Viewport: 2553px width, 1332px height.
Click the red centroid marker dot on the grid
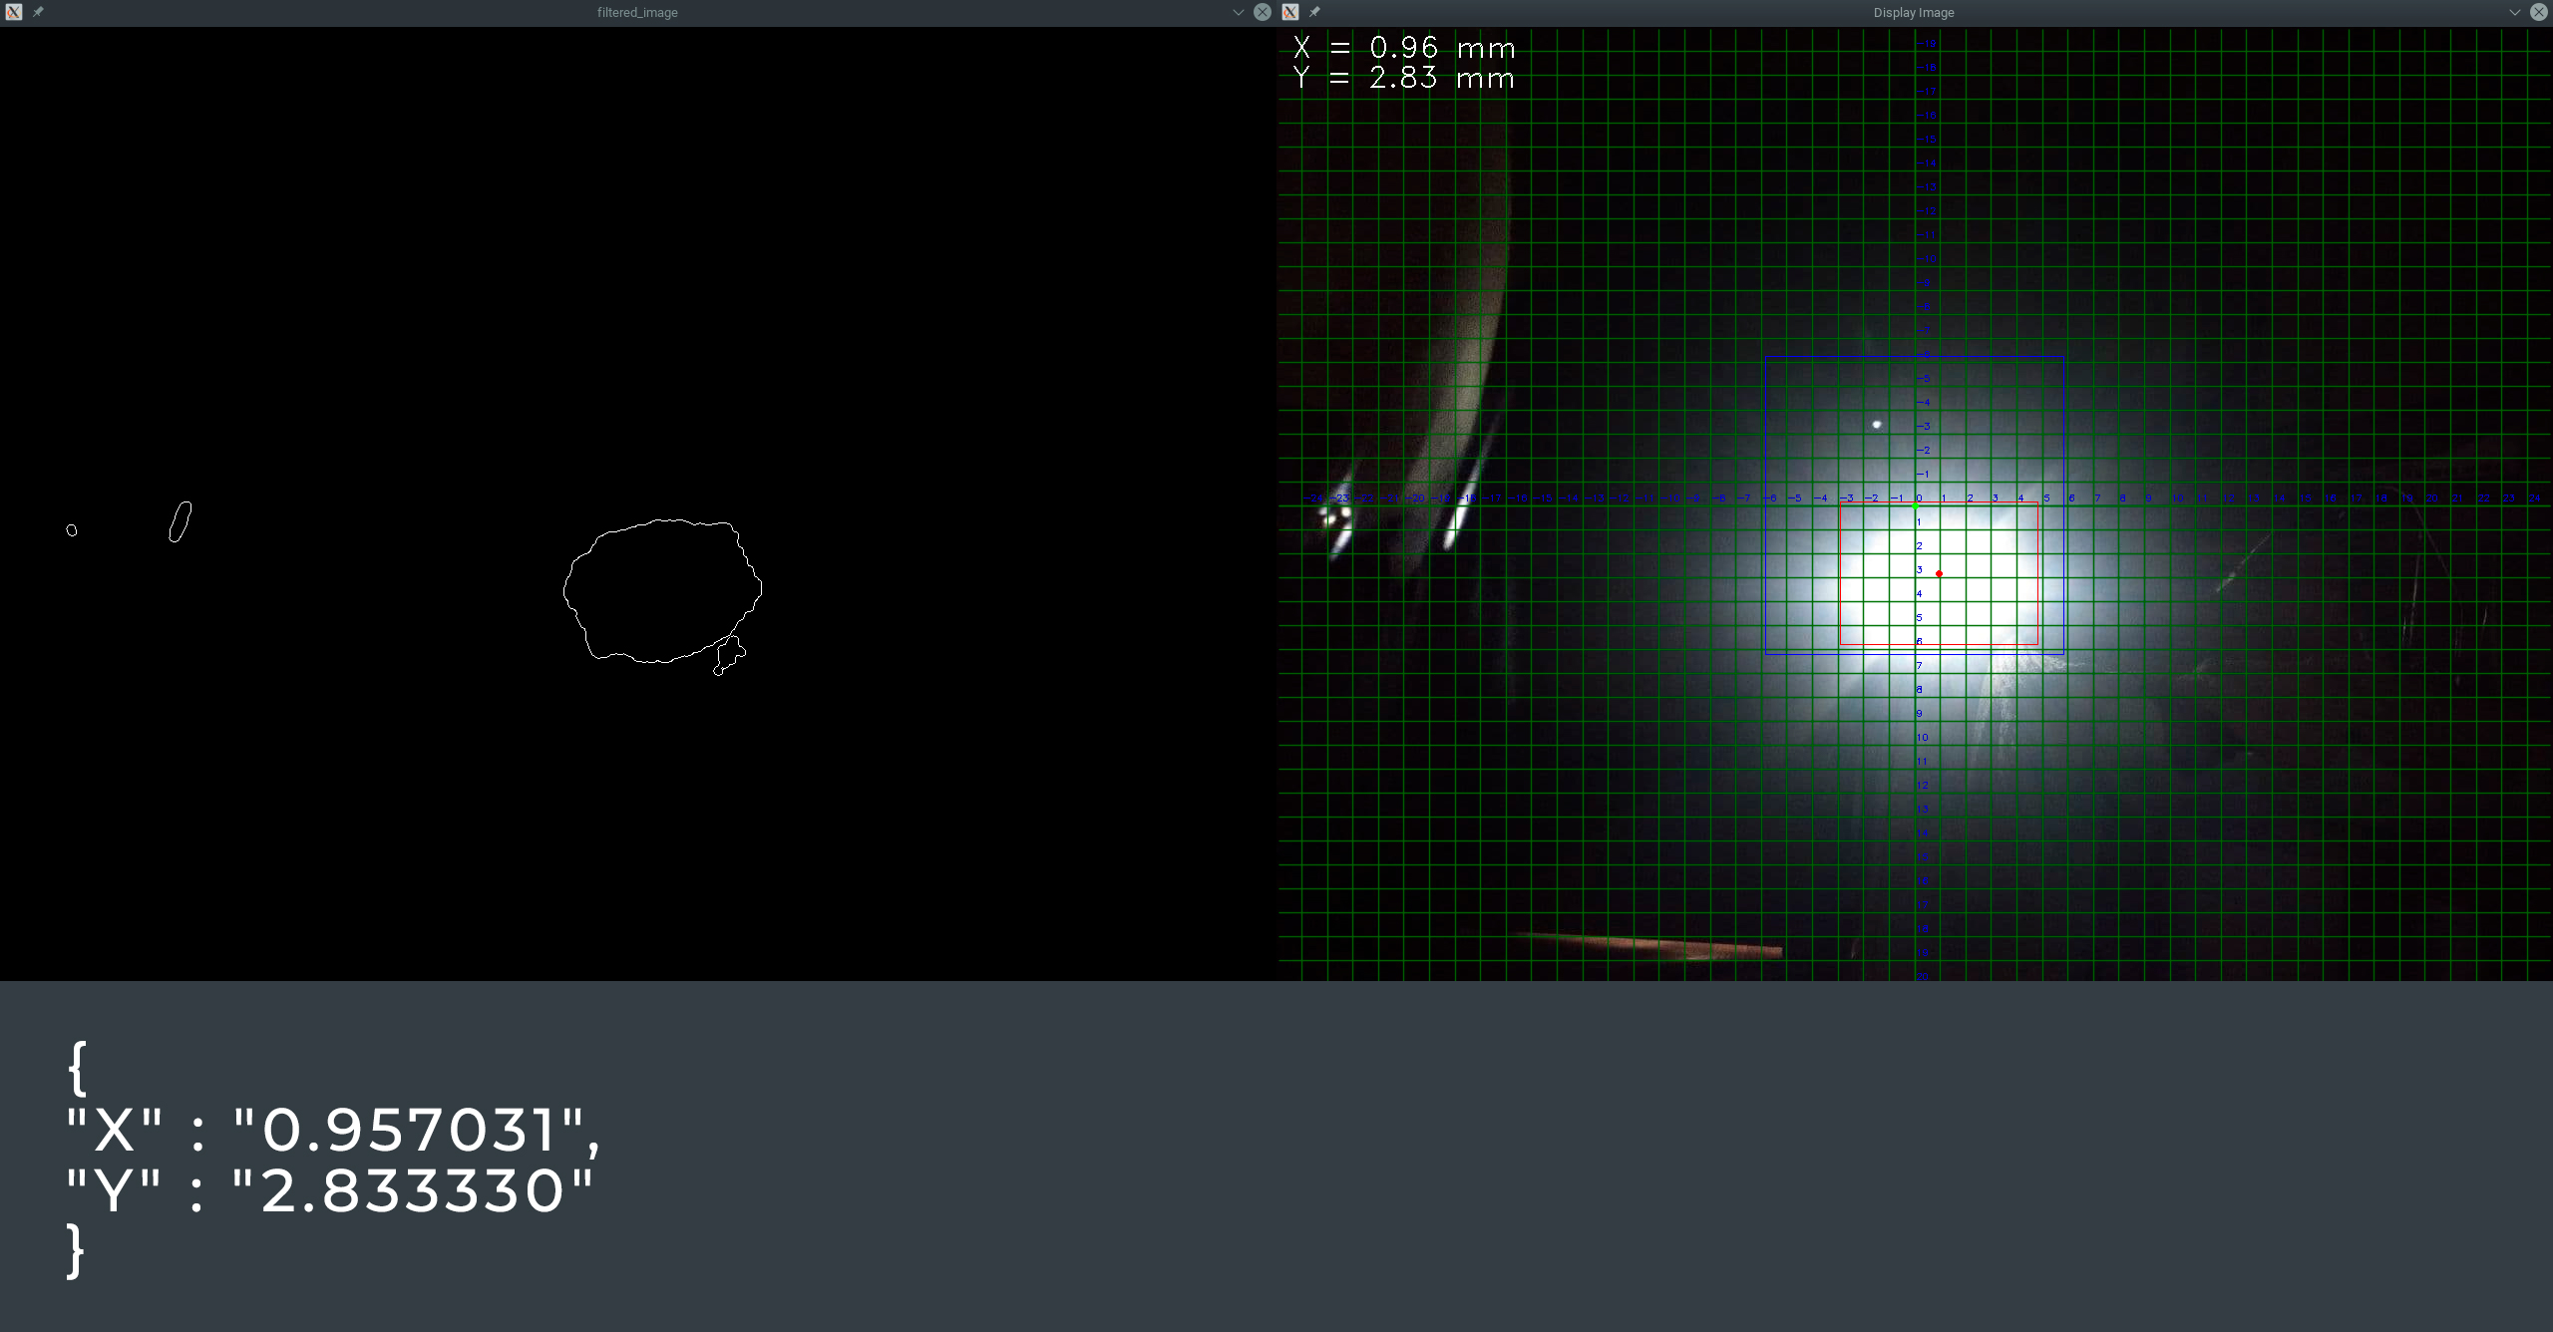click(1939, 573)
